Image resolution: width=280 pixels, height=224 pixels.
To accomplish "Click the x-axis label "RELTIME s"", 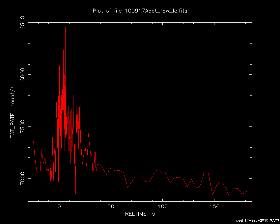I will click(140, 214).
